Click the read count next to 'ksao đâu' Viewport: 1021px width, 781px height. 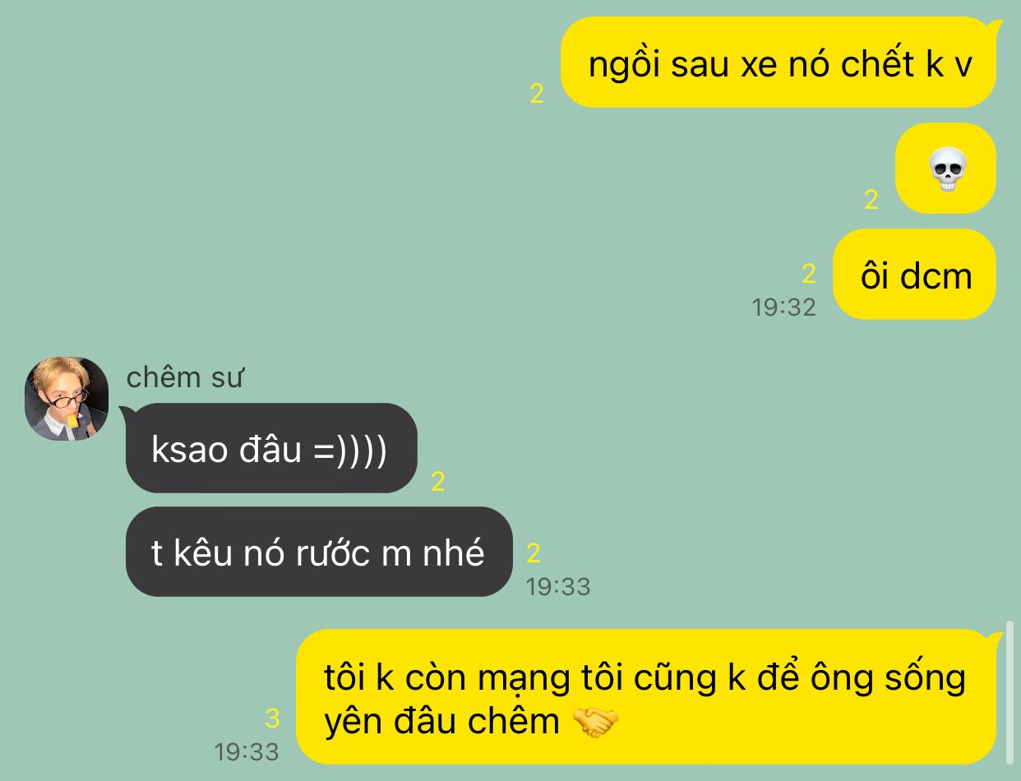tap(438, 482)
